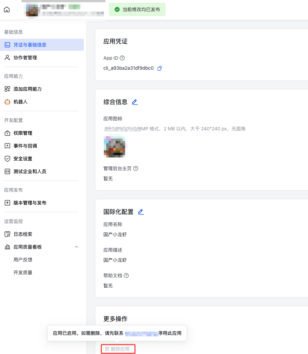Click the 删除应用 button
308x354 pixels.
(x=117, y=349)
